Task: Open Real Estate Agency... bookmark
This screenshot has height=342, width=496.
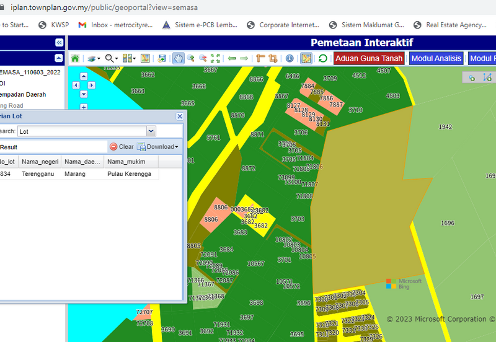Action: [450, 25]
